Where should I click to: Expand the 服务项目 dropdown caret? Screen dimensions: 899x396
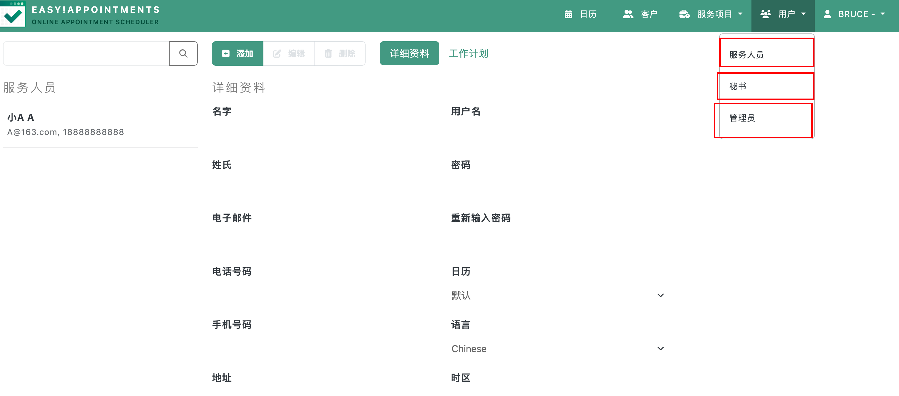click(x=740, y=14)
